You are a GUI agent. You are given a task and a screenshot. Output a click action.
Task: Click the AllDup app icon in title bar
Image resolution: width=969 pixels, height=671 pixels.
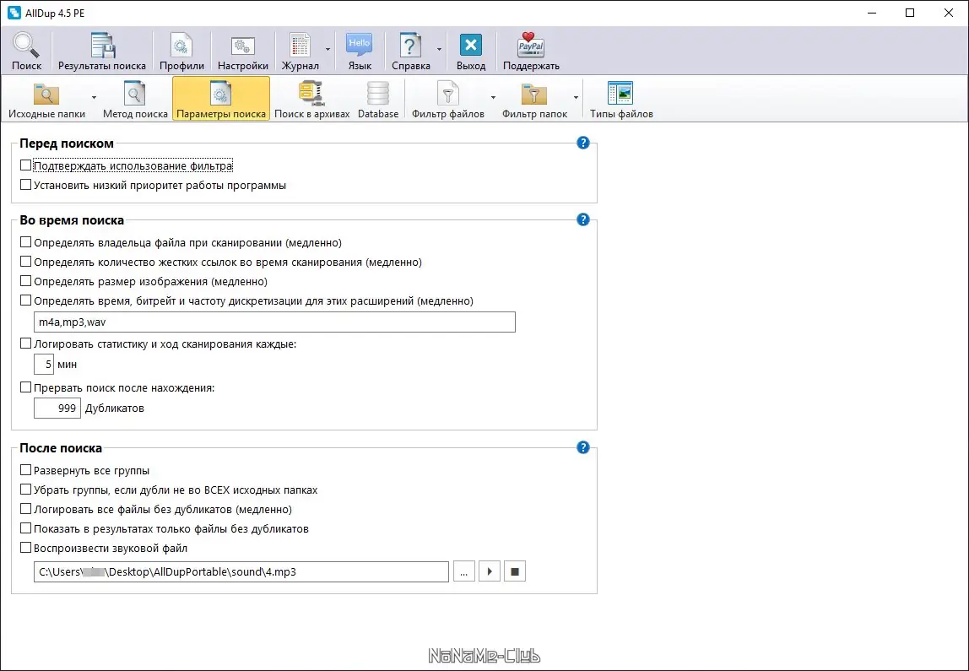[14, 13]
